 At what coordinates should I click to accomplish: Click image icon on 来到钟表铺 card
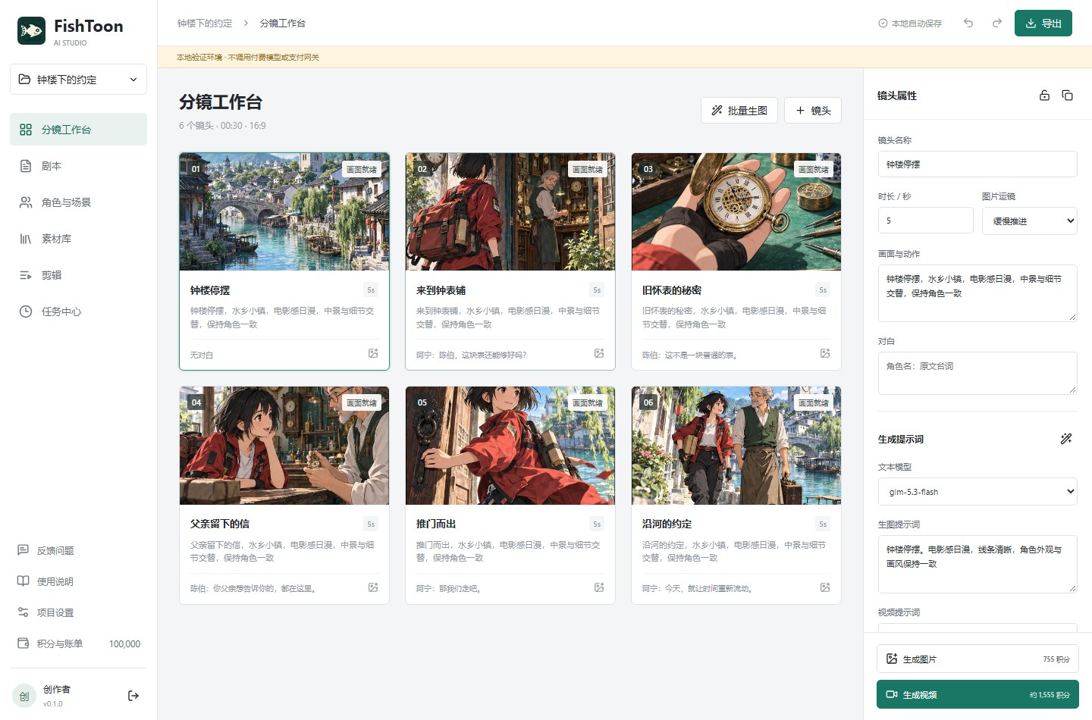599,354
